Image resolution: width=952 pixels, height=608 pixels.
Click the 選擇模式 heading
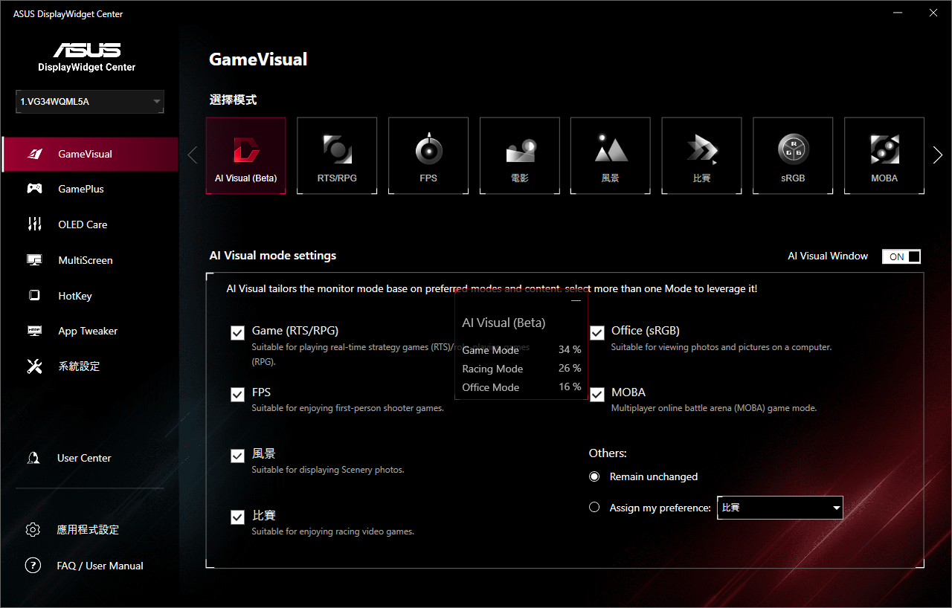click(233, 100)
